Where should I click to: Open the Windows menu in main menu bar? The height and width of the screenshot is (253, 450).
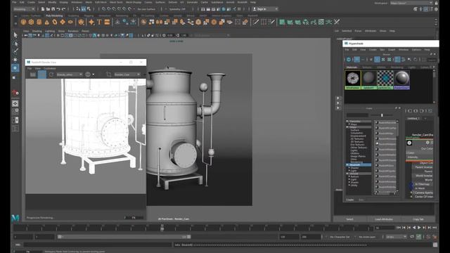pyautogui.click(x=77, y=2)
